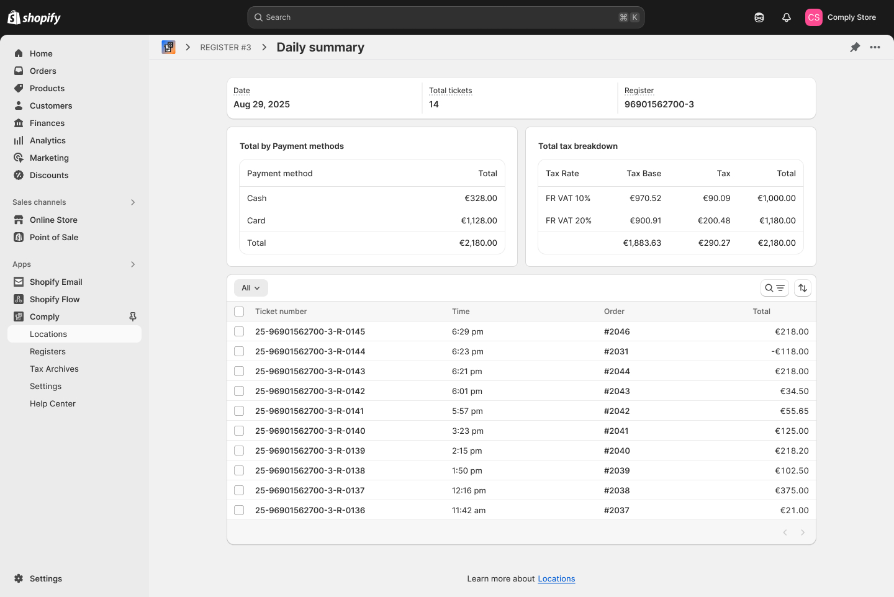This screenshot has width=894, height=597.
Task: Check the box for ticket R-0145
Action: pyautogui.click(x=239, y=331)
